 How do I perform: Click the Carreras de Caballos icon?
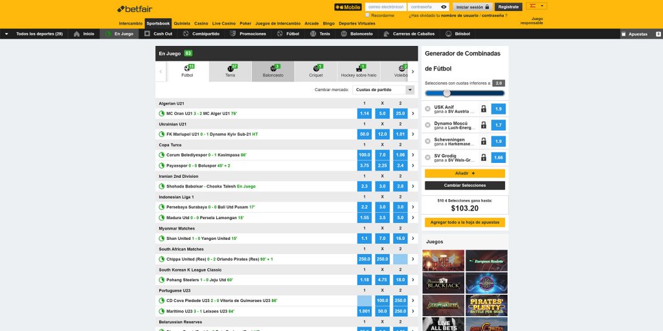(x=387, y=34)
